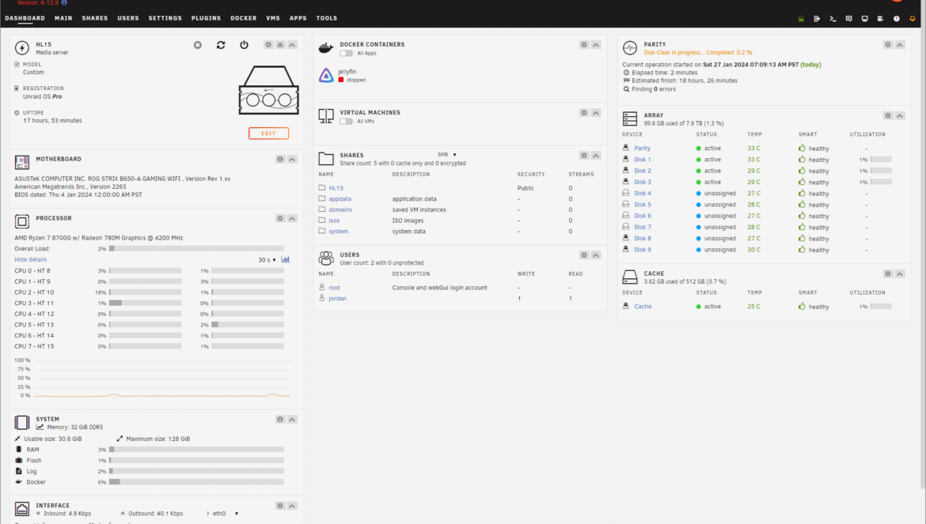This screenshot has width=926, height=524.
Task: Open the Docker menu tab
Action: [x=243, y=18]
